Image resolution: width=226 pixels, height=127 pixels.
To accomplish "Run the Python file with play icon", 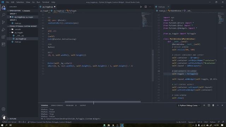I will click(141, 7).
